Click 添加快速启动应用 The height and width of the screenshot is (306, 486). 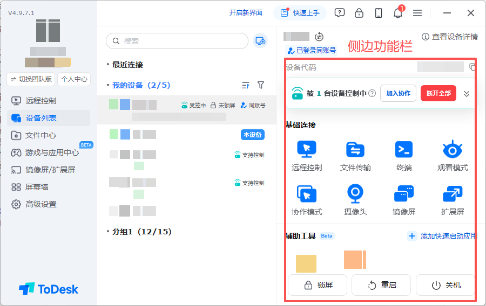[x=442, y=236]
